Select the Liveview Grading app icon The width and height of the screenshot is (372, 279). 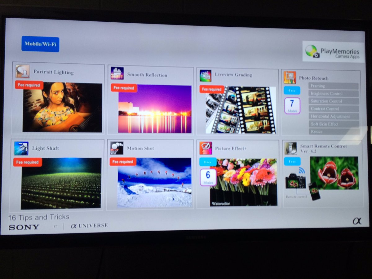(x=205, y=76)
